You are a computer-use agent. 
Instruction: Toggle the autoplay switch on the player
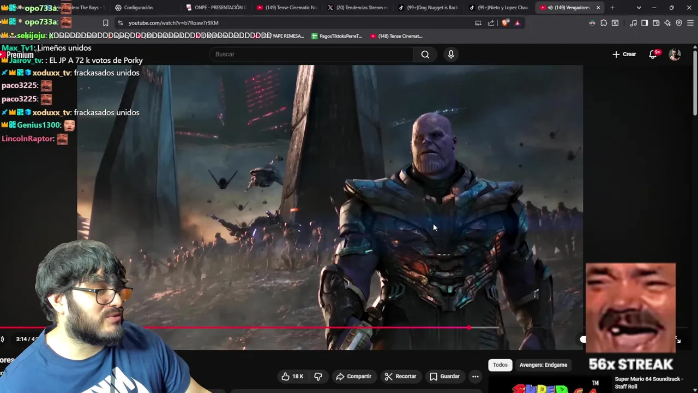click(x=583, y=339)
